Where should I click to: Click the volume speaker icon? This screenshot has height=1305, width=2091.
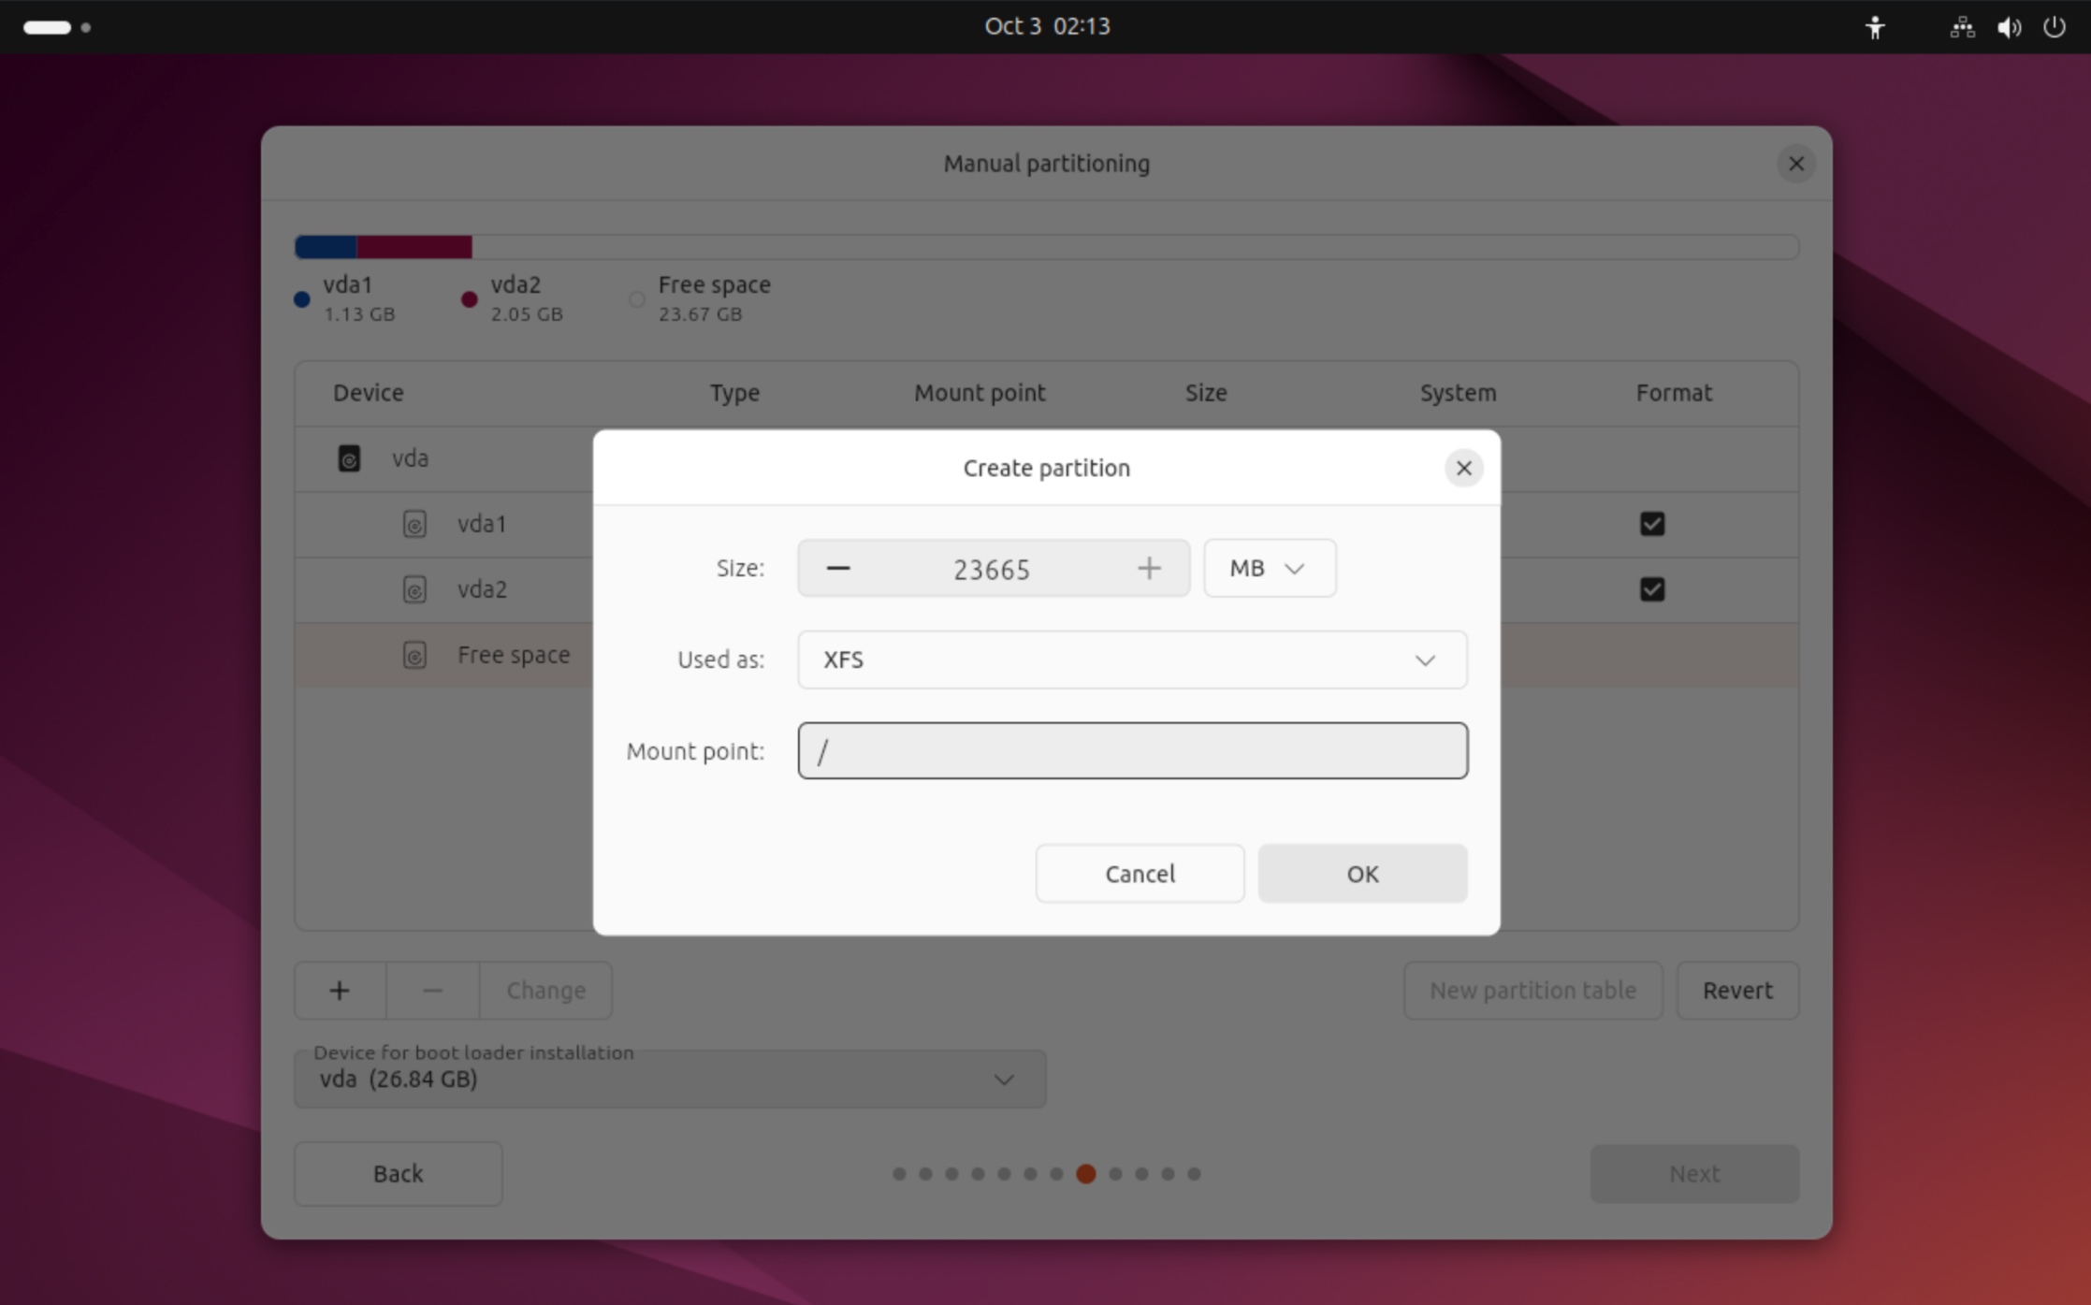(x=2008, y=27)
